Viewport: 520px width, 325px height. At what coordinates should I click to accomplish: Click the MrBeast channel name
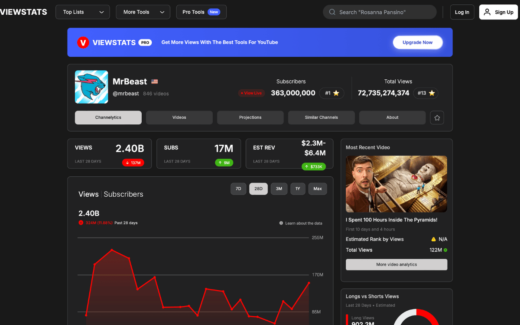pyautogui.click(x=130, y=81)
